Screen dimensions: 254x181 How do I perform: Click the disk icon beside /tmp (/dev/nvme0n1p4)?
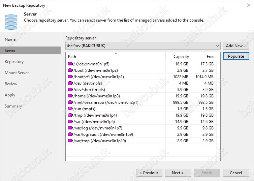click(x=70, y=115)
